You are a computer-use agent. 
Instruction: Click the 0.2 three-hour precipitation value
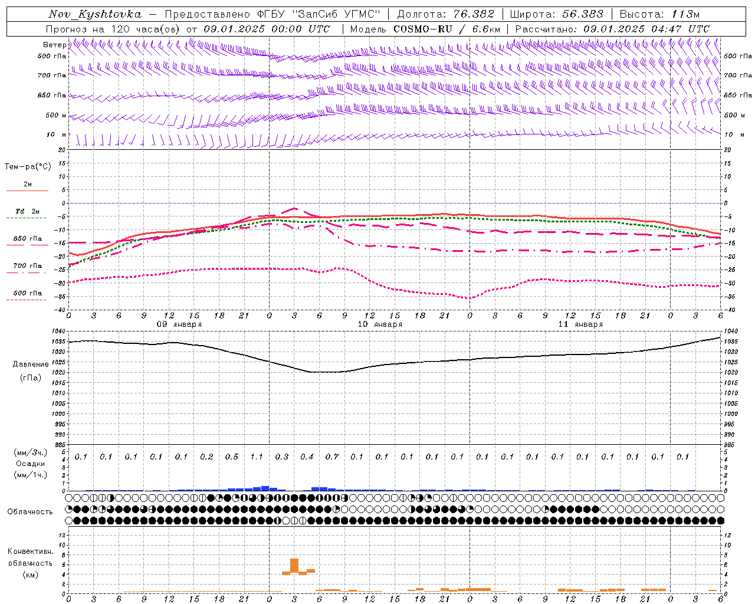[206, 457]
